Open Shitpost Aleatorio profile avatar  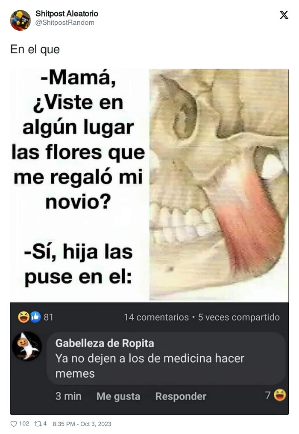21,20
